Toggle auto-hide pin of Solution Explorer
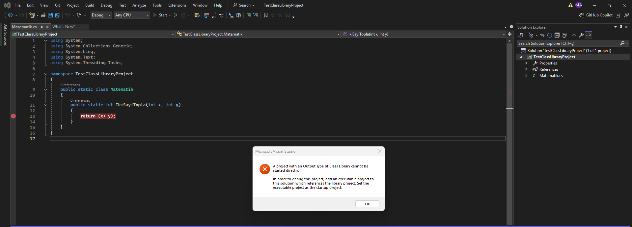Image resolution: width=632 pixels, height=227 pixels. (x=621, y=27)
